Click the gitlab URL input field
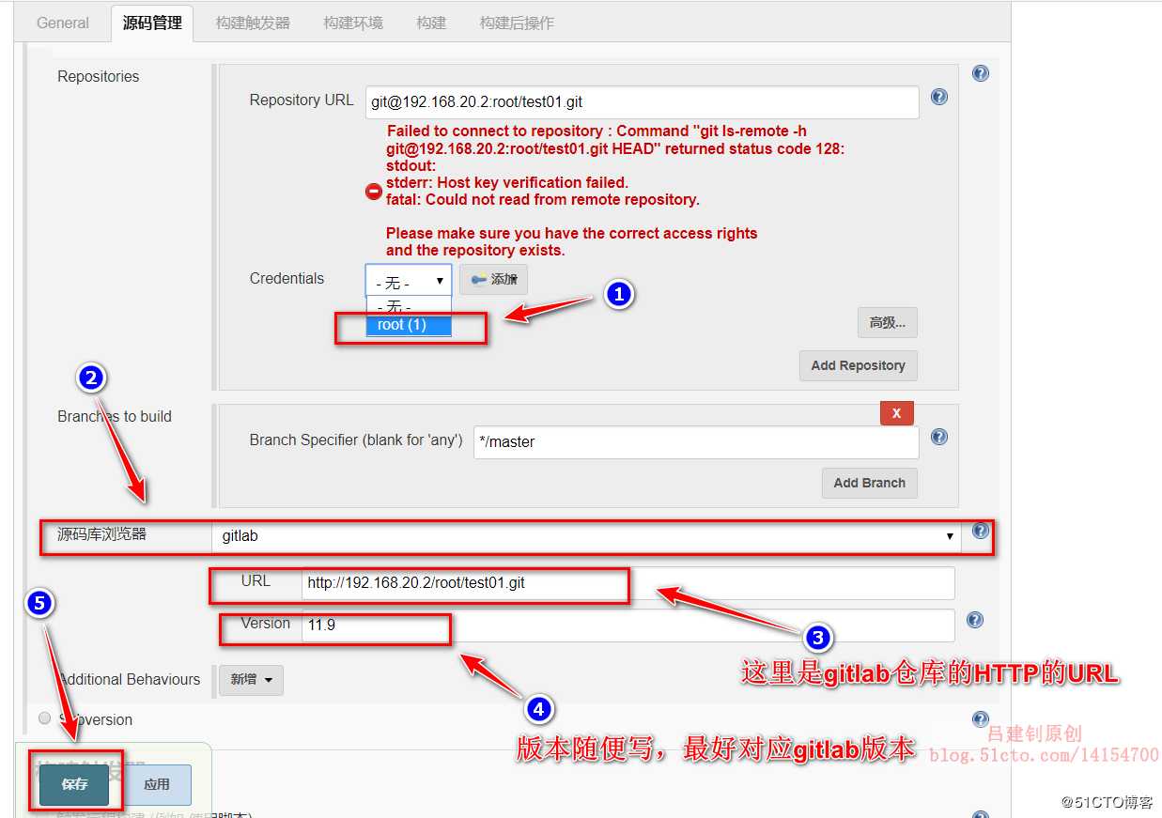This screenshot has width=1162, height=818. (x=627, y=583)
